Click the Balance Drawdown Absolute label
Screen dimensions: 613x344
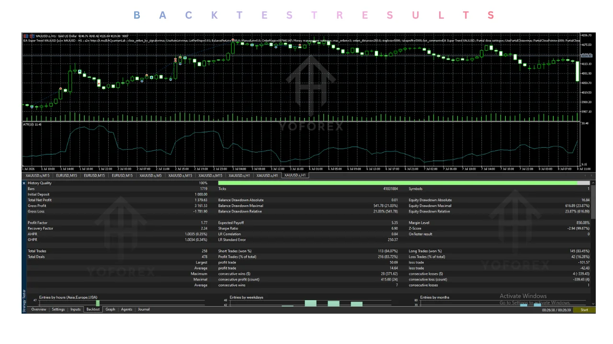241,200
